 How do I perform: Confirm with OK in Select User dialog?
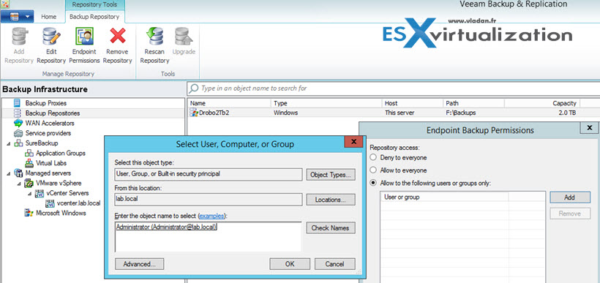[290, 264]
